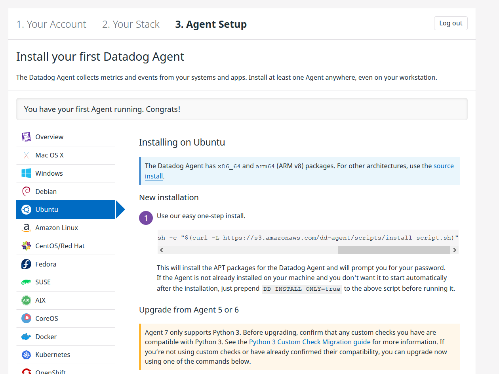
Task: Click the Log out button
Action: pyautogui.click(x=451, y=23)
